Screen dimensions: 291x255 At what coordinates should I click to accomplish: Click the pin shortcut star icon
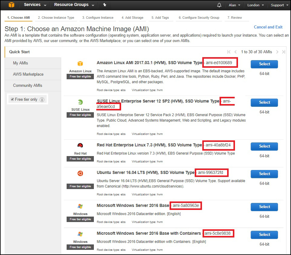(105, 5)
